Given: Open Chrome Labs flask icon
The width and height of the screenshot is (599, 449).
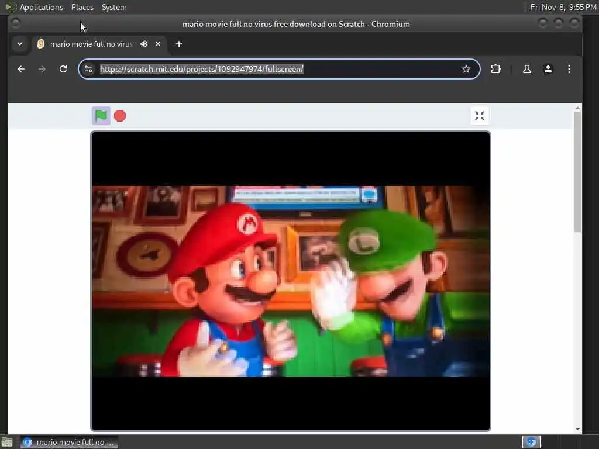Looking at the screenshot, I should tap(527, 69).
